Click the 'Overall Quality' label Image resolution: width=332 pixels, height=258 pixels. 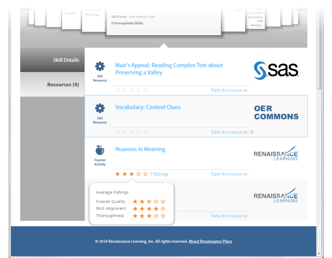(111, 201)
